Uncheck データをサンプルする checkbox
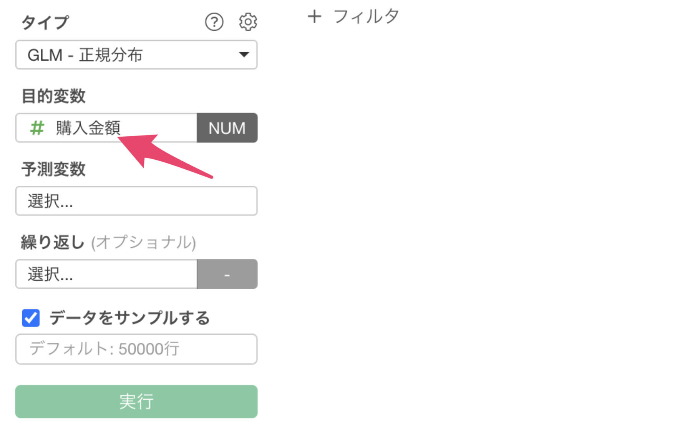 [31, 318]
